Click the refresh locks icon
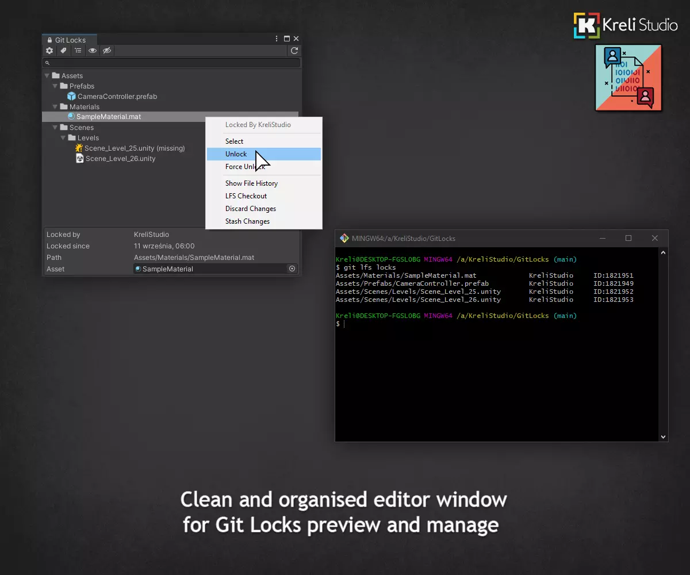This screenshot has height=575, width=690. [294, 51]
